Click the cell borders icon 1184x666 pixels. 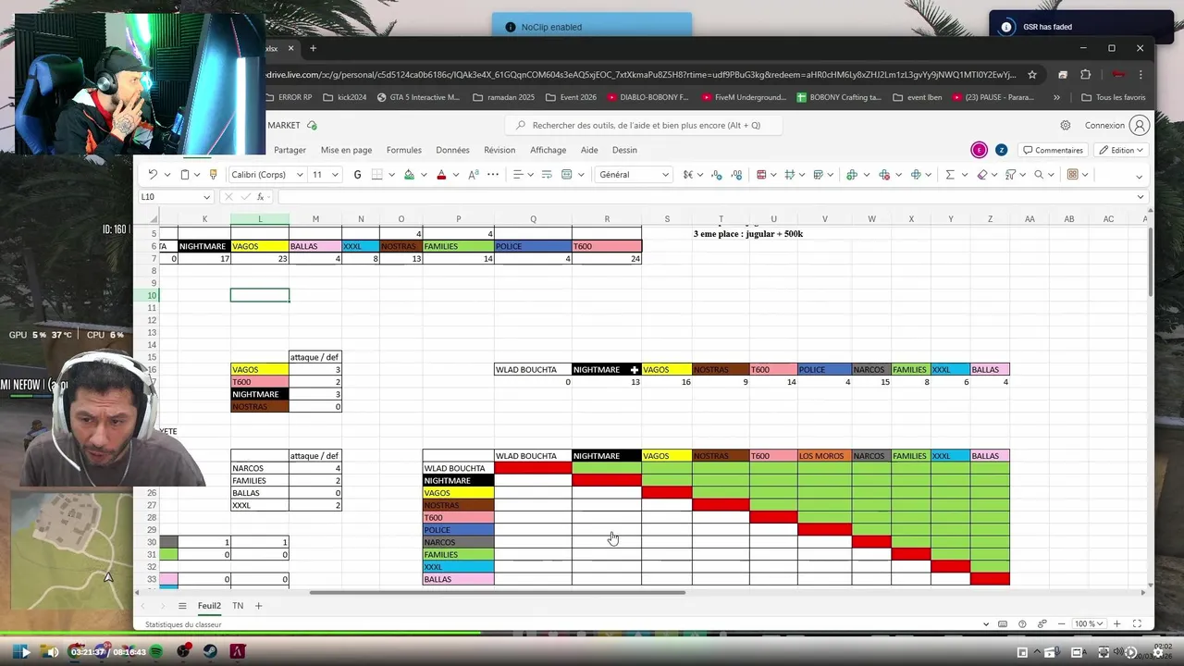tap(377, 174)
